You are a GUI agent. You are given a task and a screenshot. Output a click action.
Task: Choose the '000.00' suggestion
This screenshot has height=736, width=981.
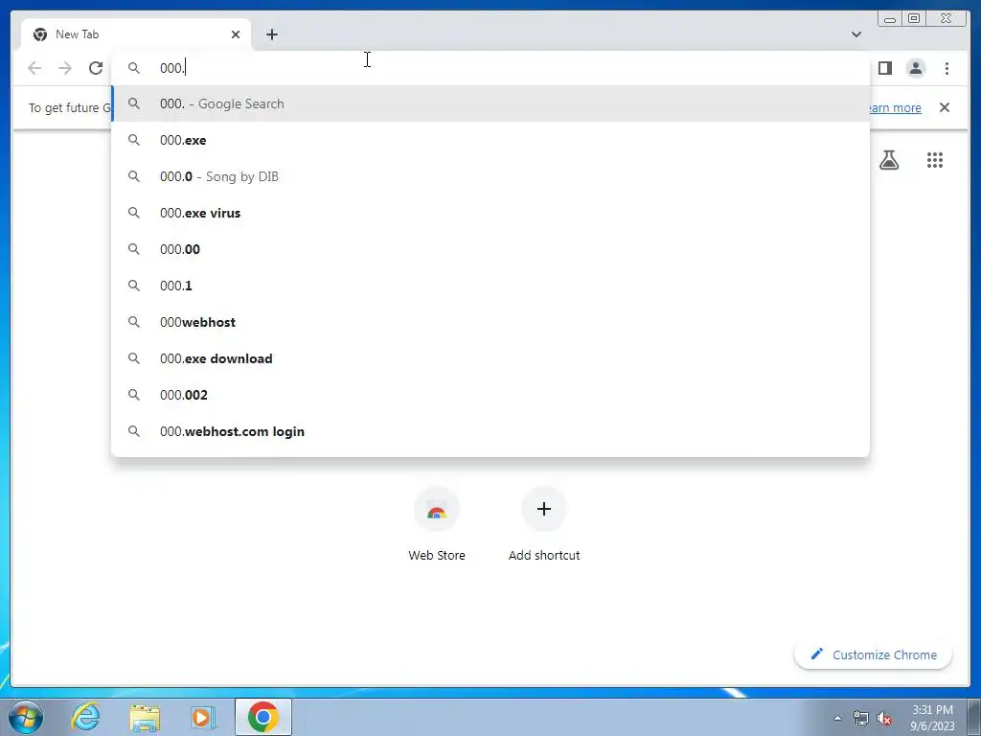490,249
